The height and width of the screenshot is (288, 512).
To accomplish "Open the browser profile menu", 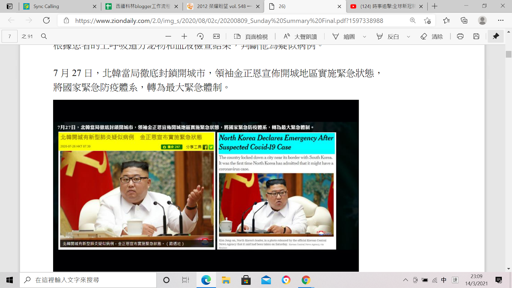I will (x=482, y=20).
